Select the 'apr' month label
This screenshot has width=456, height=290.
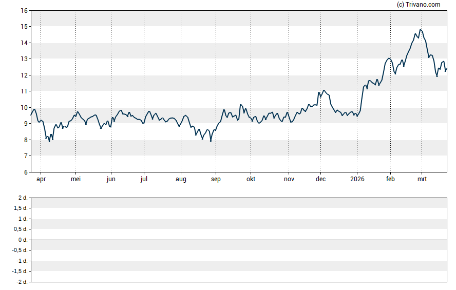pos(41,179)
